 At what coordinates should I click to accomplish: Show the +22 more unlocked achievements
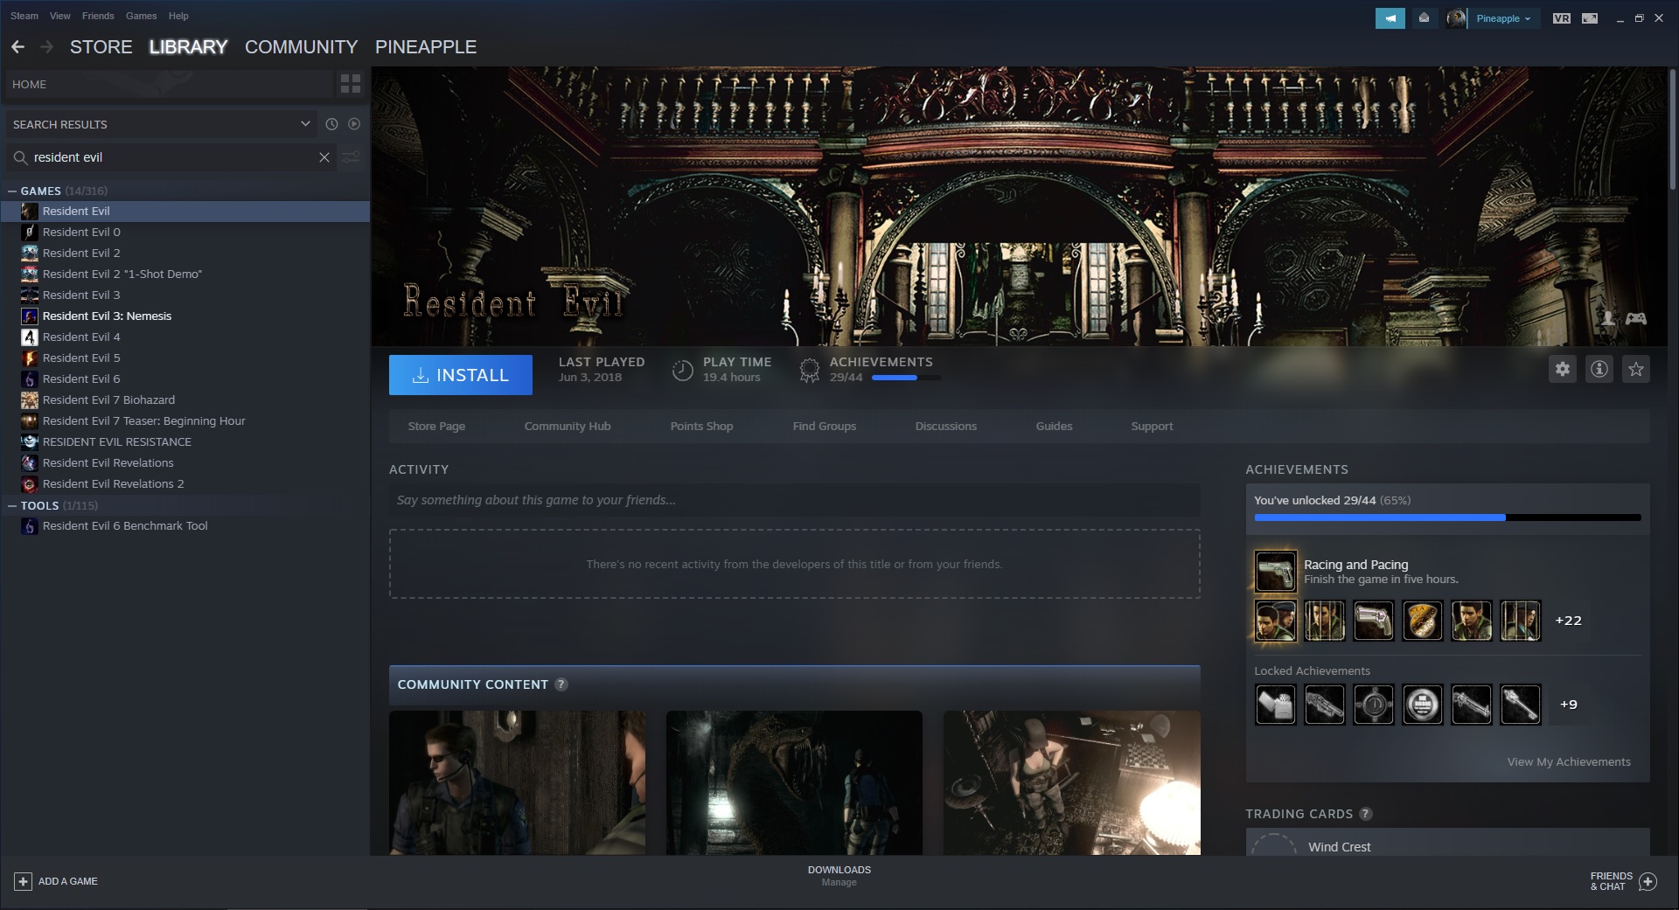tap(1568, 621)
